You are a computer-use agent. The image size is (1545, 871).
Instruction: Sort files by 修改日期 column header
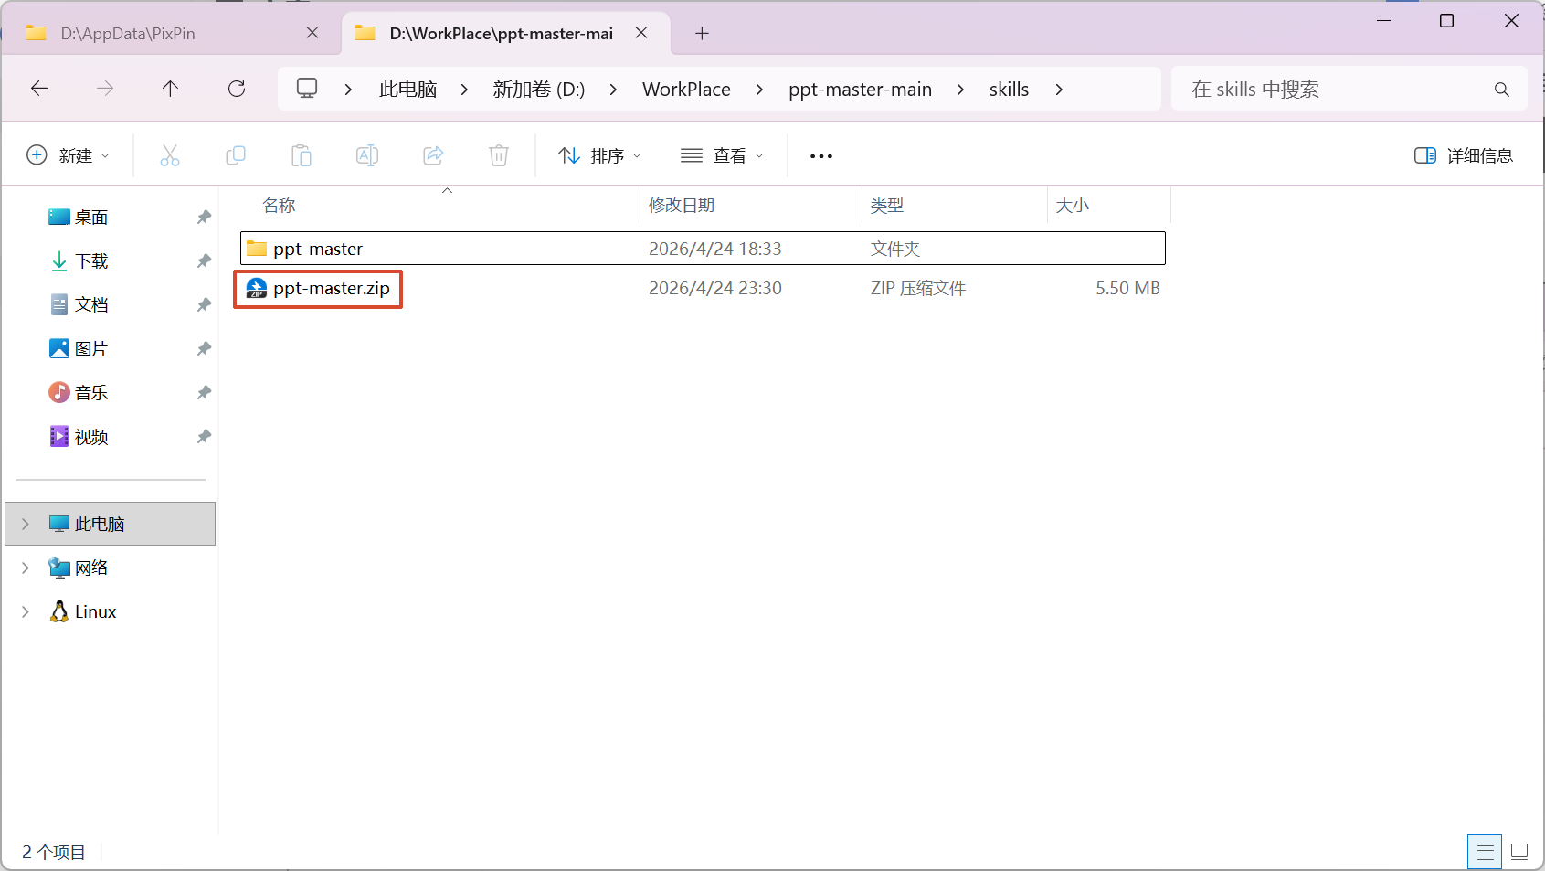[x=682, y=206]
